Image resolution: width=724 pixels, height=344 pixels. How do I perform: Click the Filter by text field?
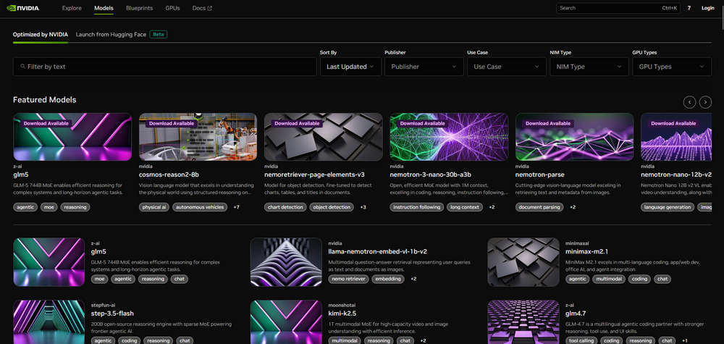point(165,67)
